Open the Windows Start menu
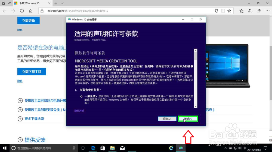 (5, 148)
